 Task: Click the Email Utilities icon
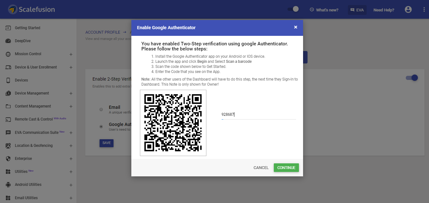coord(8,198)
